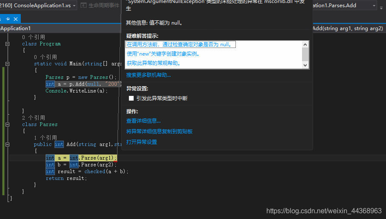The width and height of the screenshot is (386, 219).
Task: Open toolbar overflow options arrow
Action: click(x=381, y=8)
